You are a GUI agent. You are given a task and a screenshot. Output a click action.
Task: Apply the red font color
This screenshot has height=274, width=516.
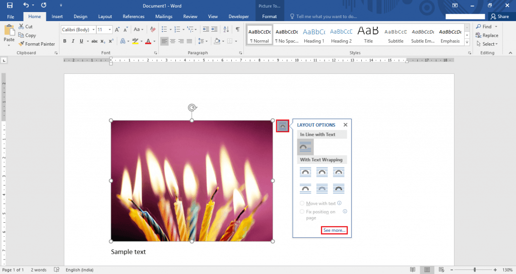click(148, 41)
